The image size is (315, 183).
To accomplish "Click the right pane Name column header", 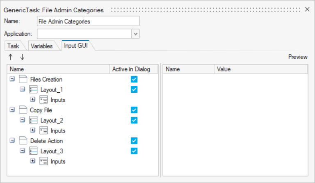I will pyautogui.click(x=188, y=69).
